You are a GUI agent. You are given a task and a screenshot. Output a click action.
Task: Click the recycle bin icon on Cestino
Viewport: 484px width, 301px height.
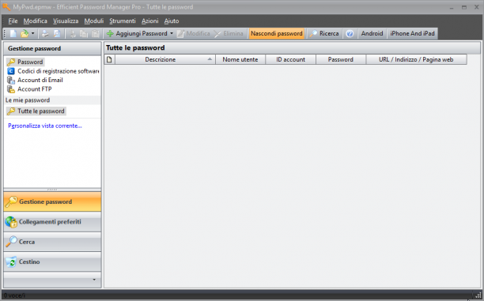pos(11,261)
